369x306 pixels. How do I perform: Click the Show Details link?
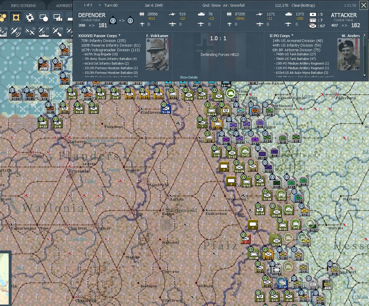click(189, 77)
